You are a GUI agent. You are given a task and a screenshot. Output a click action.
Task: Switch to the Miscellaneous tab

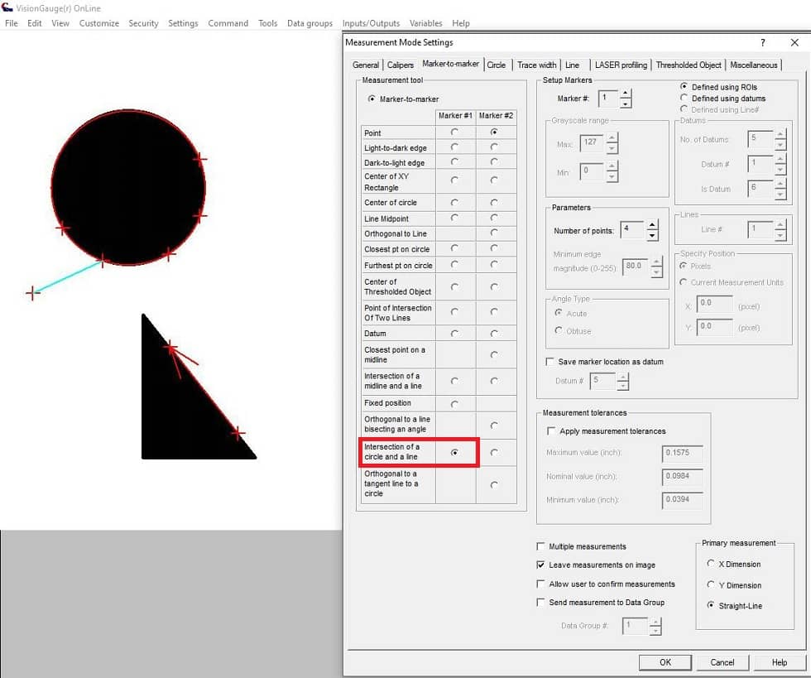coord(754,65)
